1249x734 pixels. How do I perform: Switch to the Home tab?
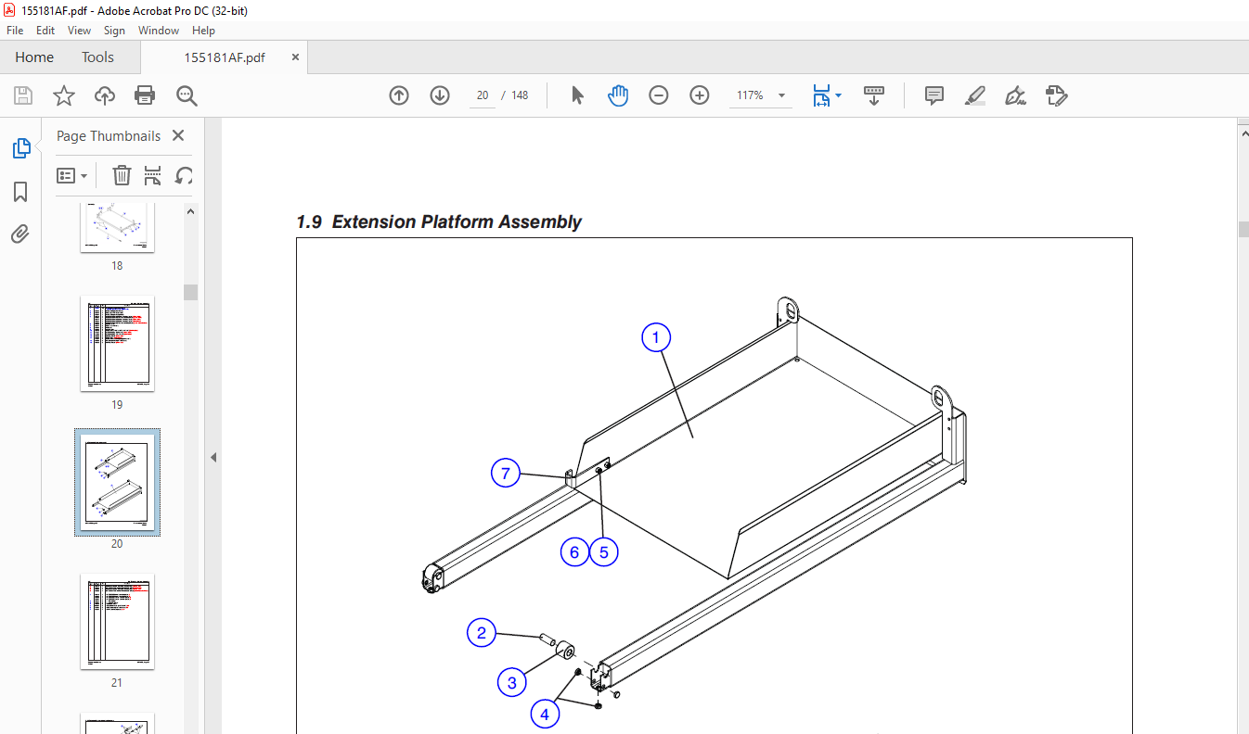(x=34, y=57)
